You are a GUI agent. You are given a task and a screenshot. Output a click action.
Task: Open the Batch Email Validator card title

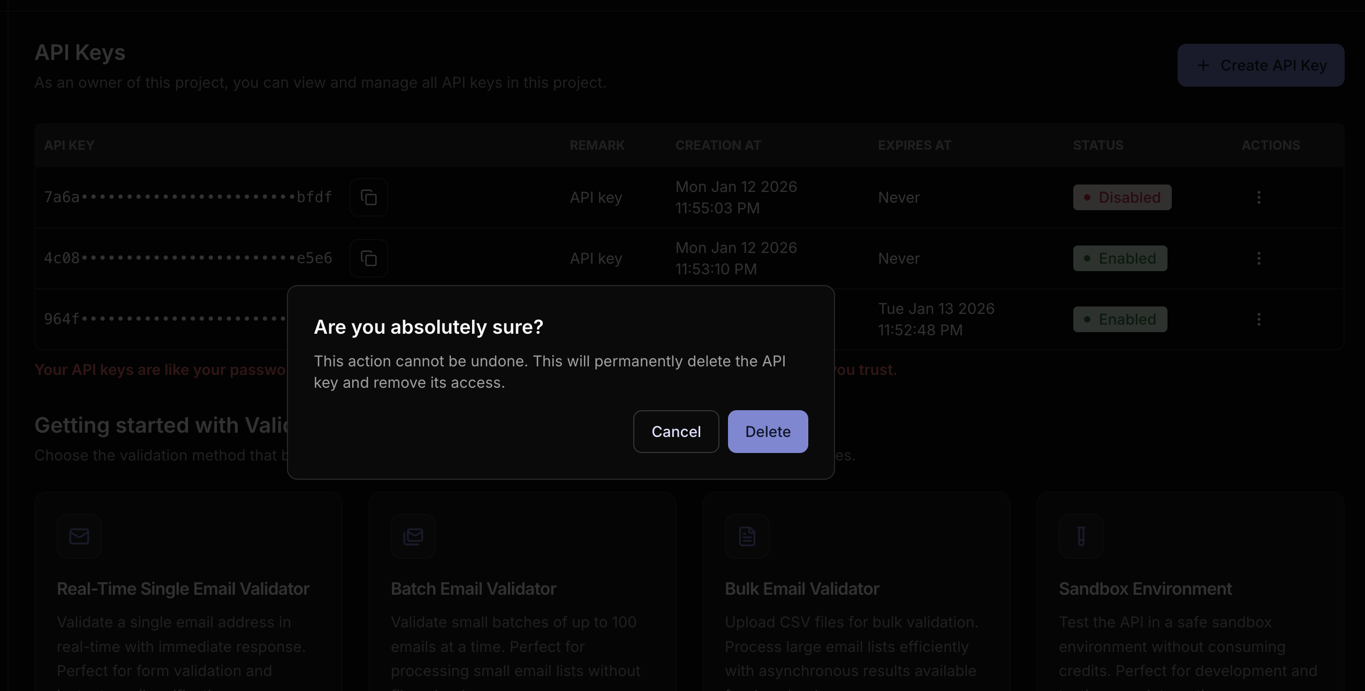point(473,589)
